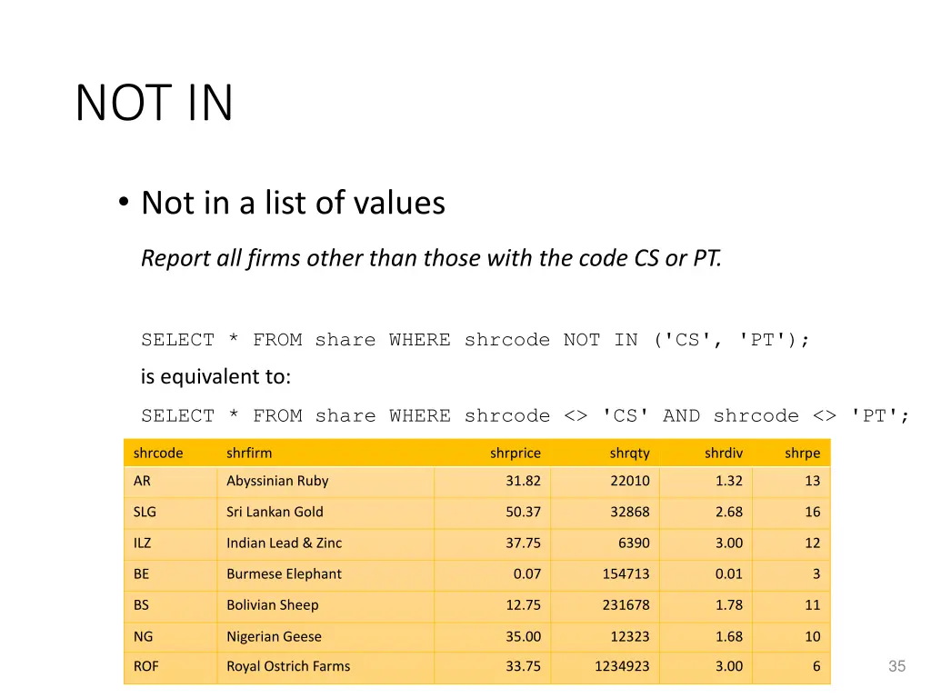Screen dimensions: 931x698
Task: Click the NOT IN SQL query line
Action: tap(475, 340)
